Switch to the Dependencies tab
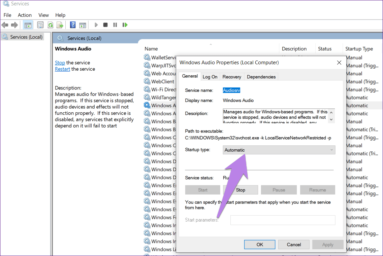The image size is (383, 256). pos(261,77)
